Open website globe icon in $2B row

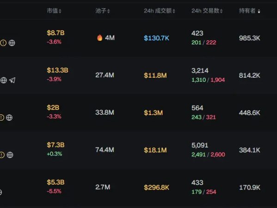[9, 117]
